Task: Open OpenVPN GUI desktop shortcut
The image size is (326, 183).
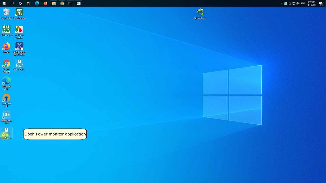Action: (6, 98)
